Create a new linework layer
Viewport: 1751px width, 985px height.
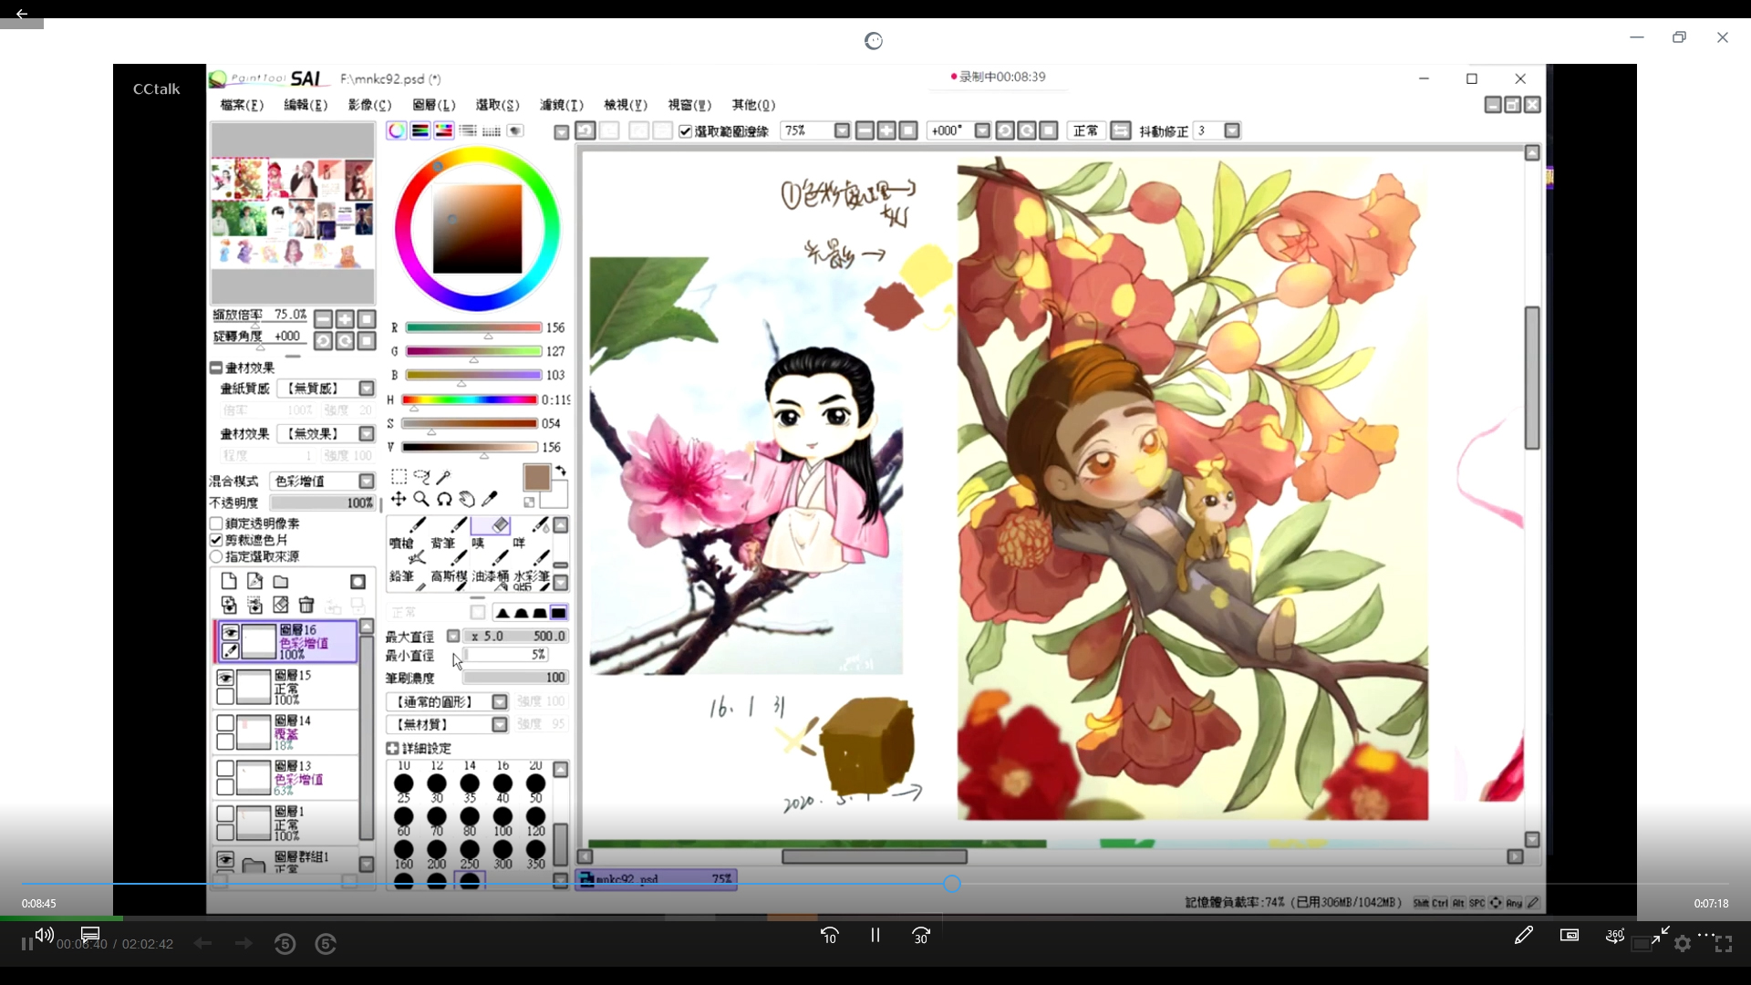click(254, 582)
